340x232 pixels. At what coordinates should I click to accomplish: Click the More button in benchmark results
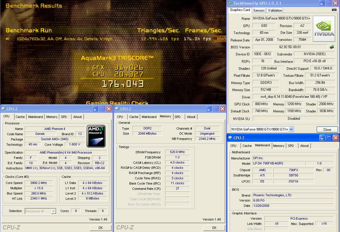220,39
